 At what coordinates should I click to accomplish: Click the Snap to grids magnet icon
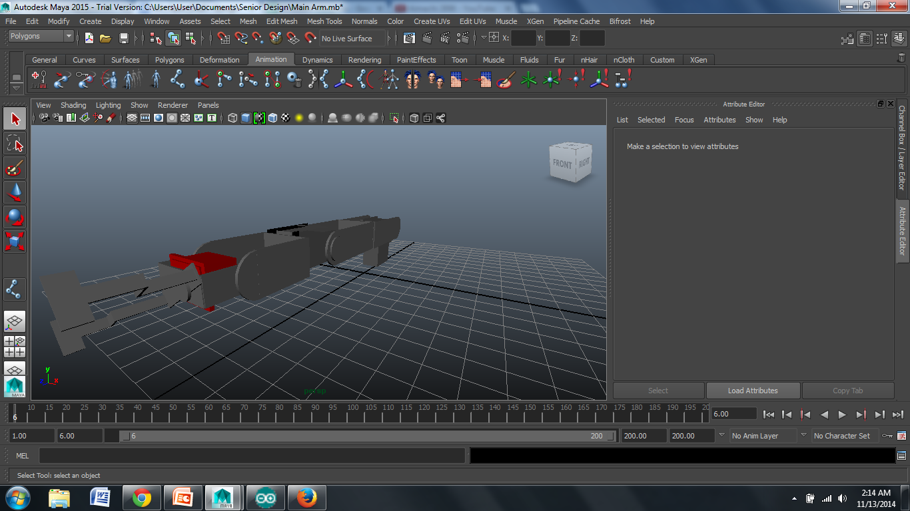pos(223,39)
